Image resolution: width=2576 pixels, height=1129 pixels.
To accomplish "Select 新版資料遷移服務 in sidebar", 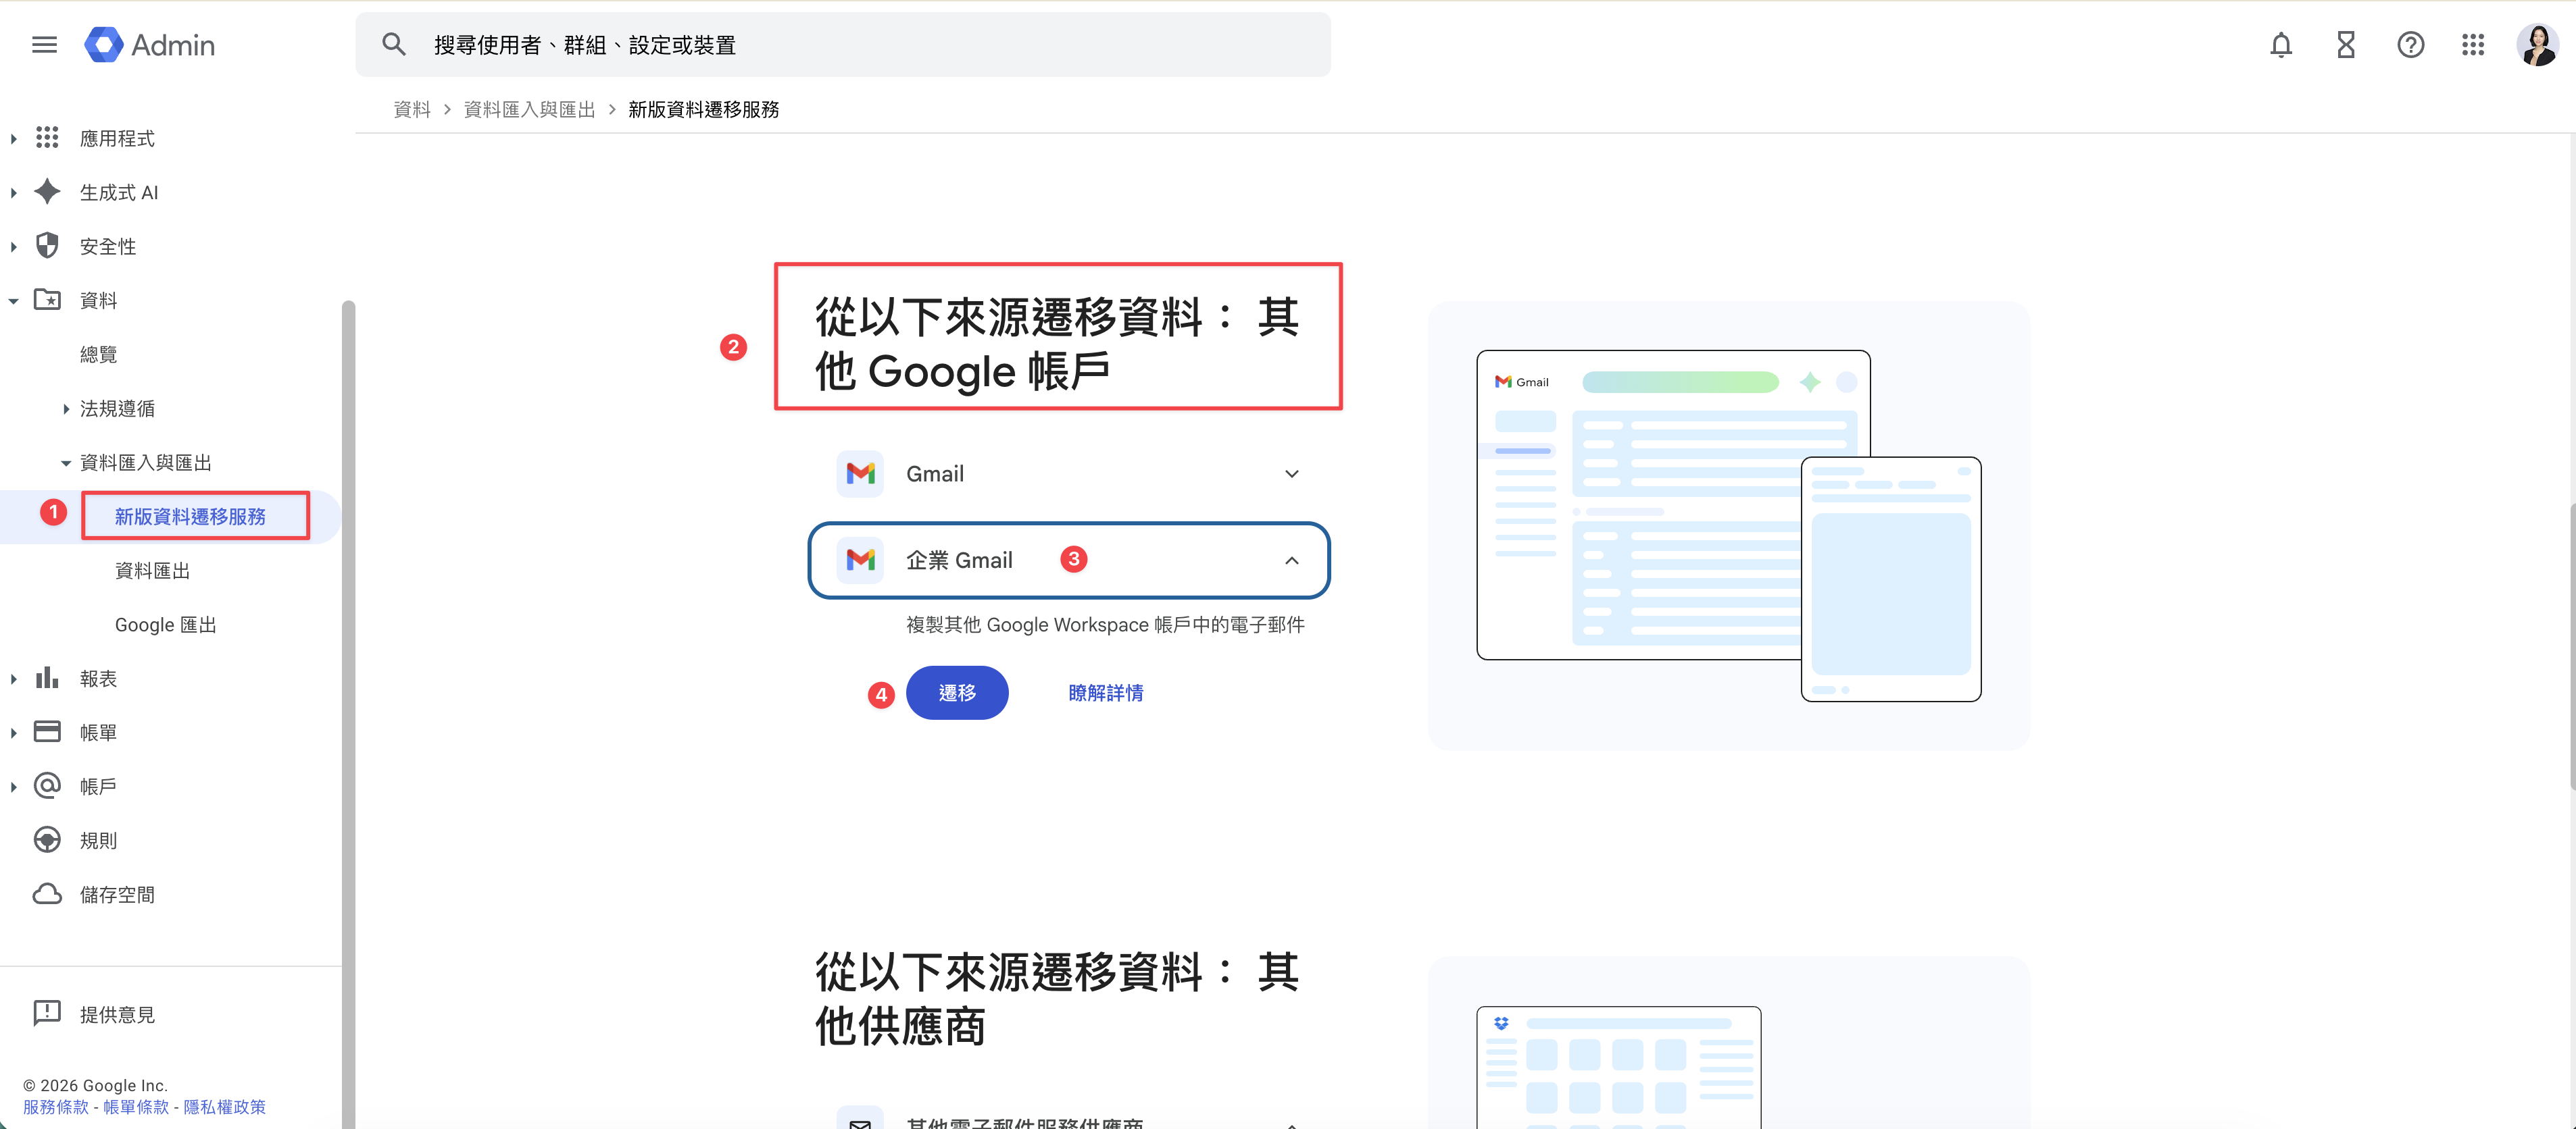I will point(190,517).
